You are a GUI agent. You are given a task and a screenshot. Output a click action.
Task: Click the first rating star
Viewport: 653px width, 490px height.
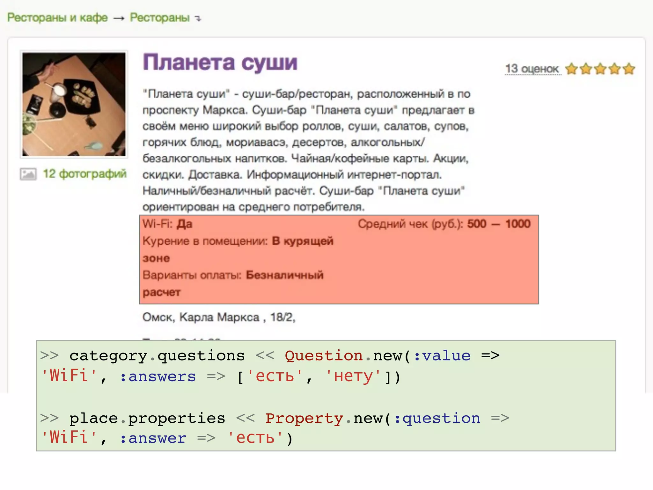tap(572, 69)
